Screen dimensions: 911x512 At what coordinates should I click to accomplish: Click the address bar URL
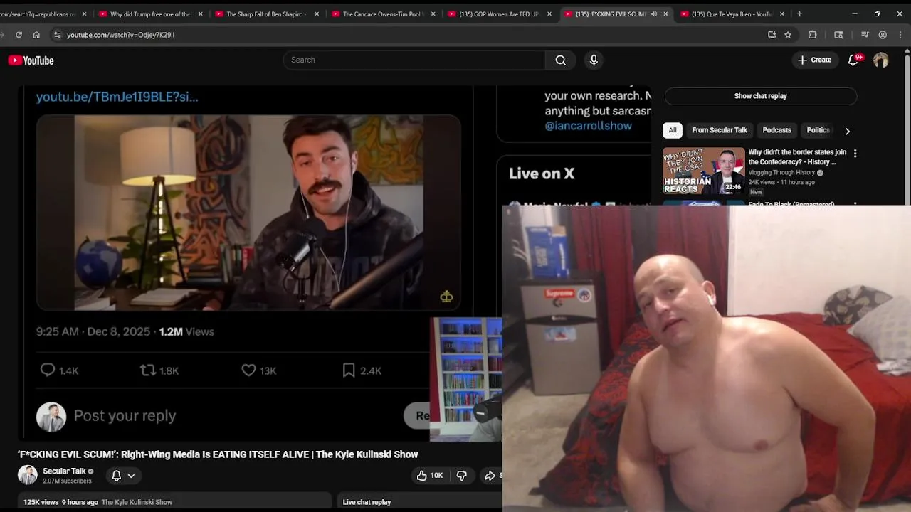click(x=120, y=35)
